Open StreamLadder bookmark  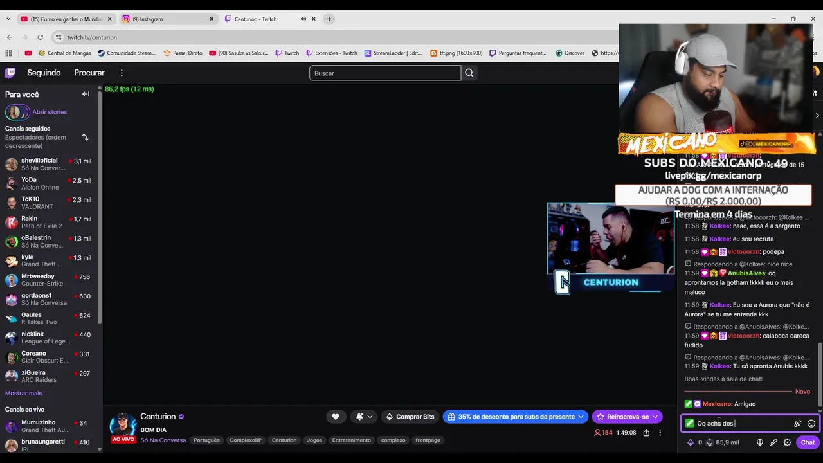(393, 53)
